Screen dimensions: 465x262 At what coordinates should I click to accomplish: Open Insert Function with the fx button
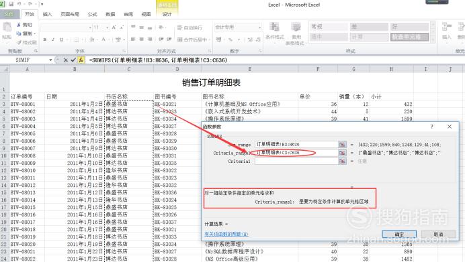[x=81, y=60]
